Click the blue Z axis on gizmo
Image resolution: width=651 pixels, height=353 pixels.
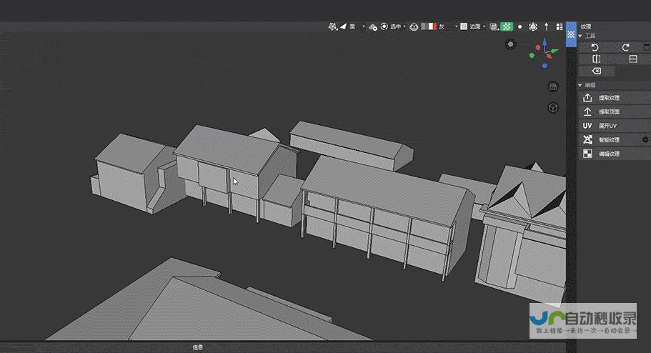545,42
